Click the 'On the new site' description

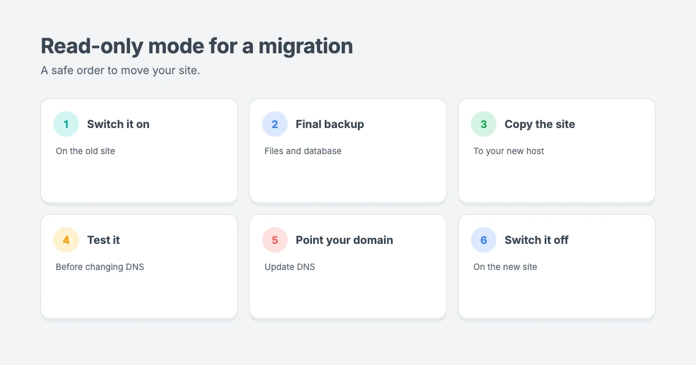coord(505,267)
